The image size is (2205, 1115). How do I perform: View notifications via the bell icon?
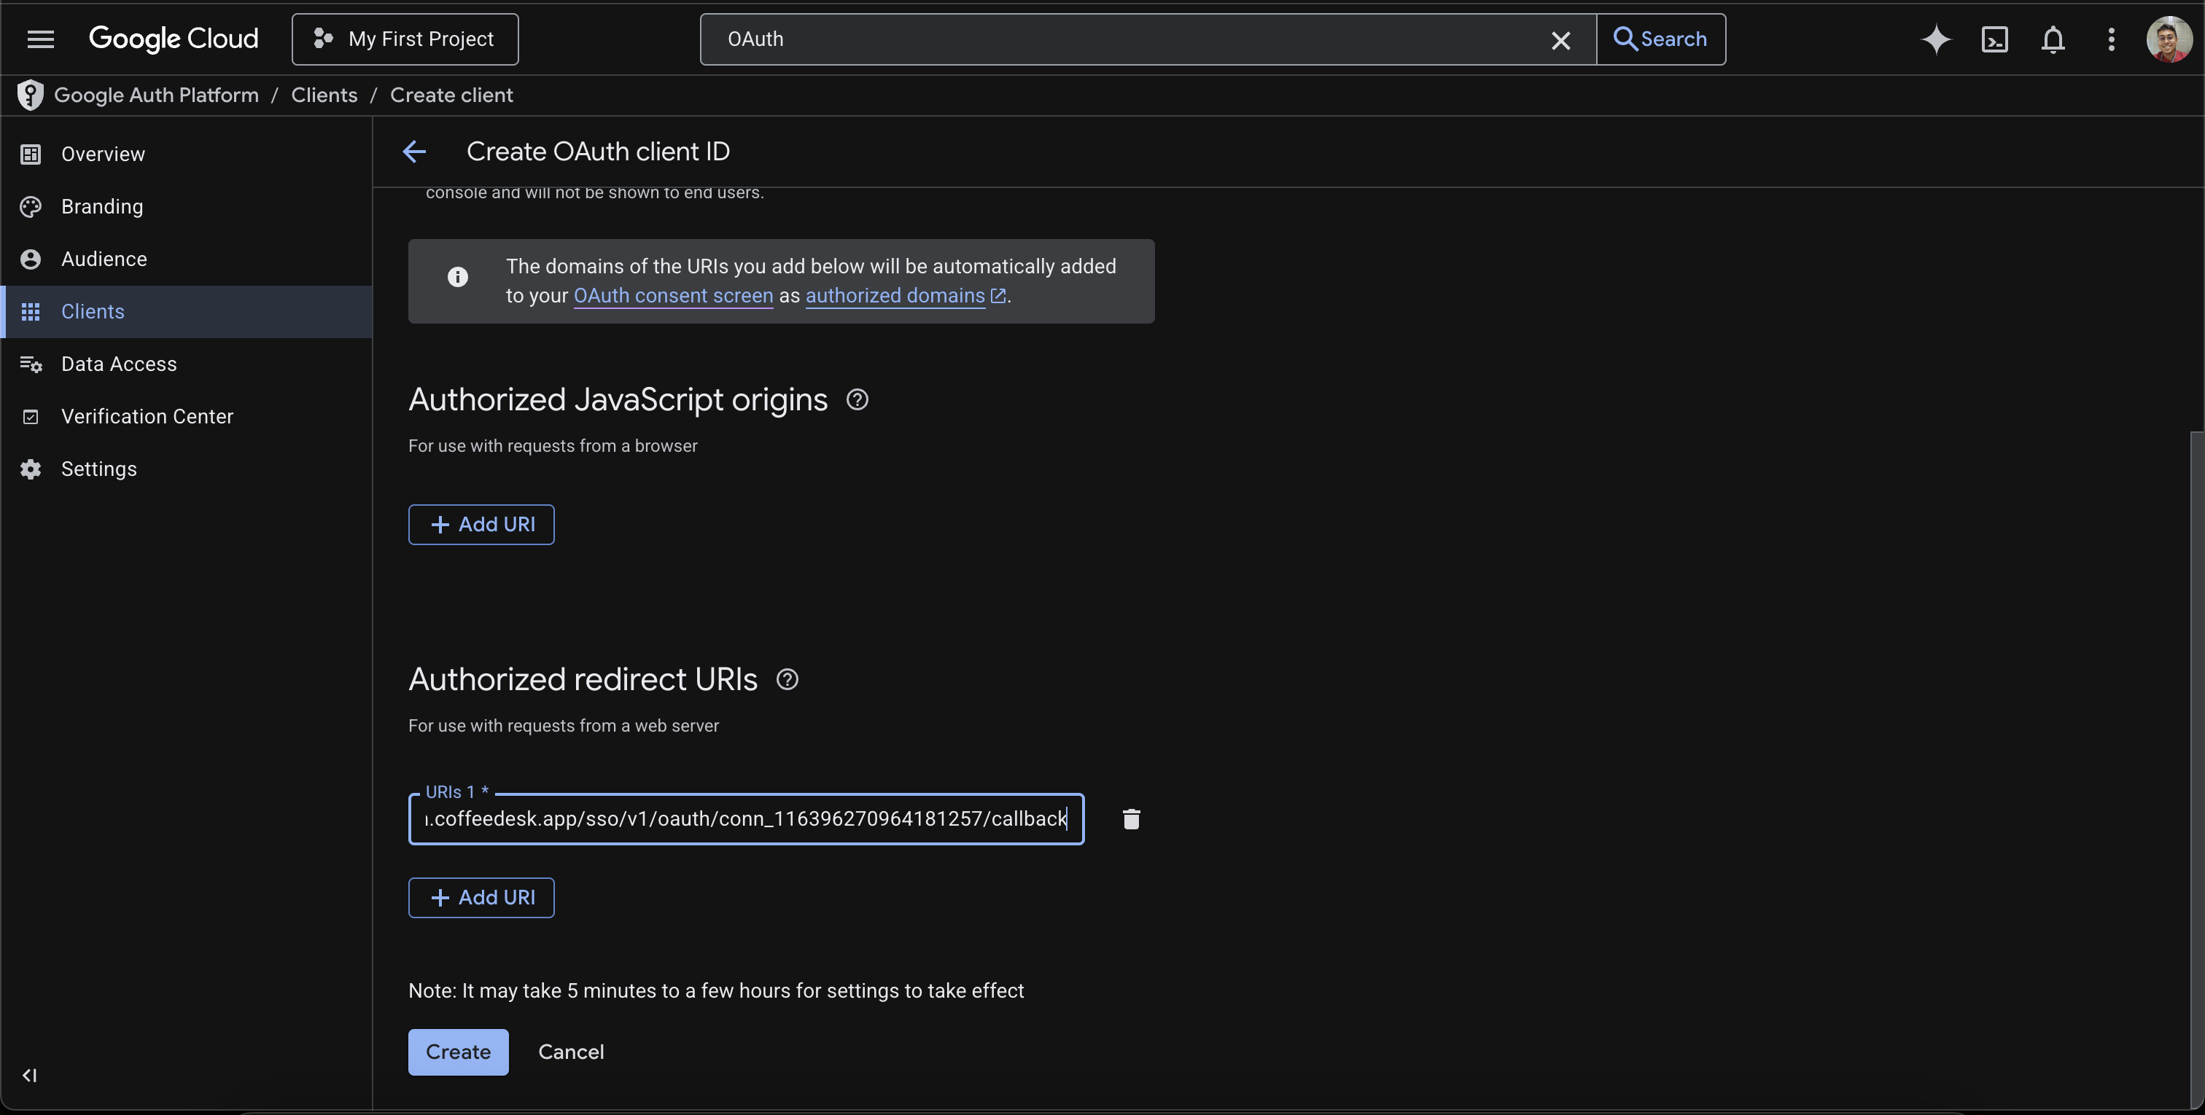2053,39
